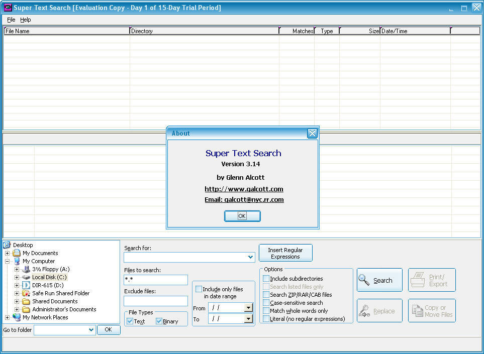Enable Include subdirectories option

point(266,279)
